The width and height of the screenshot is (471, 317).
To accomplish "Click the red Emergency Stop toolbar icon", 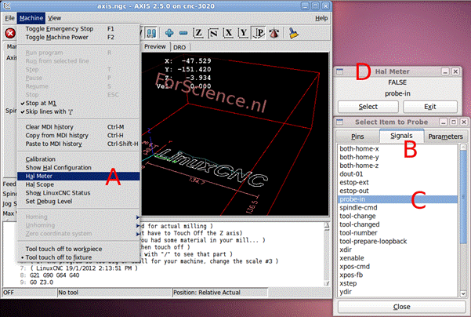I will [x=10, y=33].
